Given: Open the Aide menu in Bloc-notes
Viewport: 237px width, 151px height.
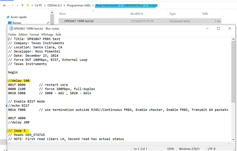Looking at the screenshot, I should pyautogui.click(x=58, y=34).
